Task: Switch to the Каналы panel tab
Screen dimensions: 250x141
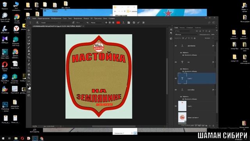Action: pyautogui.click(x=182, y=28)
